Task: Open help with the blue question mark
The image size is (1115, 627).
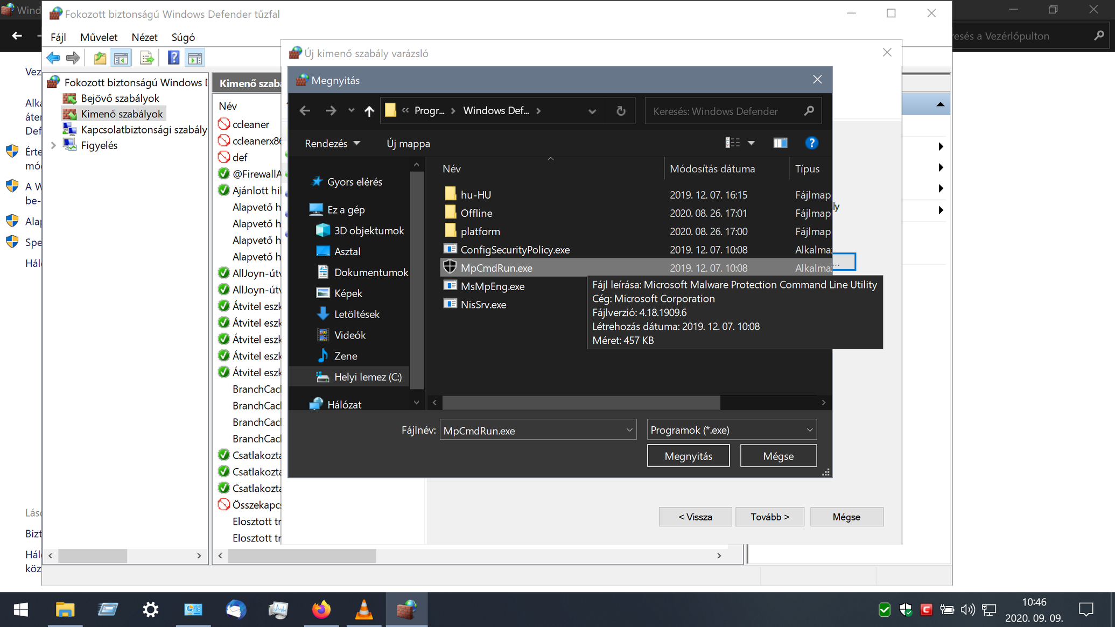Action: tap(811, 143)
